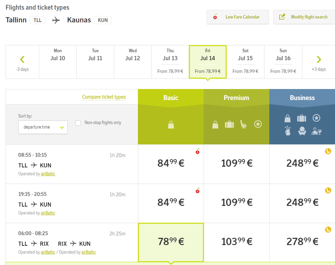Click the meal service icon under Business

click(317, 131)
